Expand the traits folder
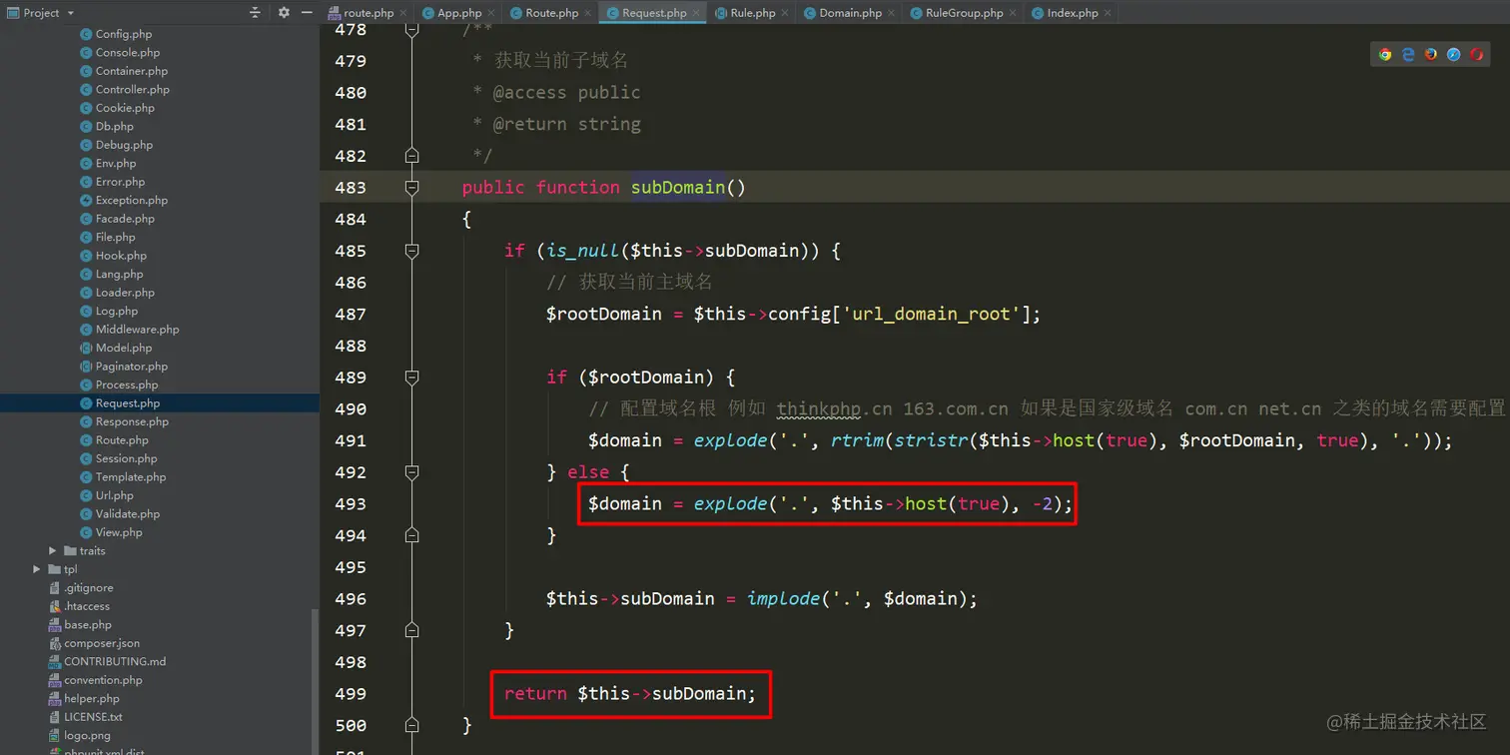1510x755 pixels. coord(53,550)
